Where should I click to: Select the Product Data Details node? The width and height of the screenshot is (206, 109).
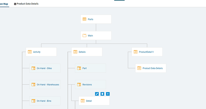(151, 68)
